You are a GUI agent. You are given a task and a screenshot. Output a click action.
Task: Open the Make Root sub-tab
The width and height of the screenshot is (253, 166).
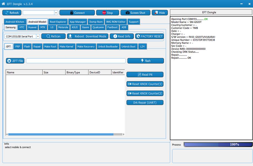(x=50, y=46)
